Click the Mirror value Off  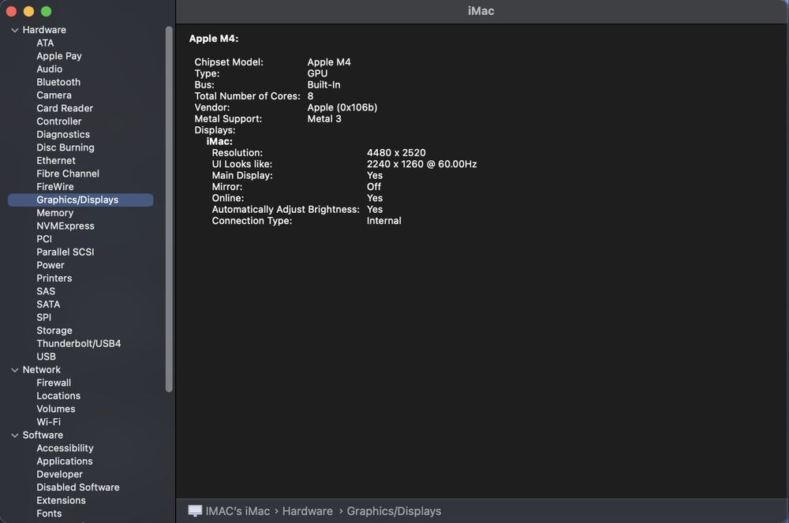374,187
